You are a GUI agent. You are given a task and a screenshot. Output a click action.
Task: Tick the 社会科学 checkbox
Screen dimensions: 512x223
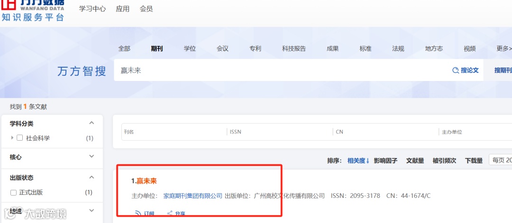(x=19, y=138)
